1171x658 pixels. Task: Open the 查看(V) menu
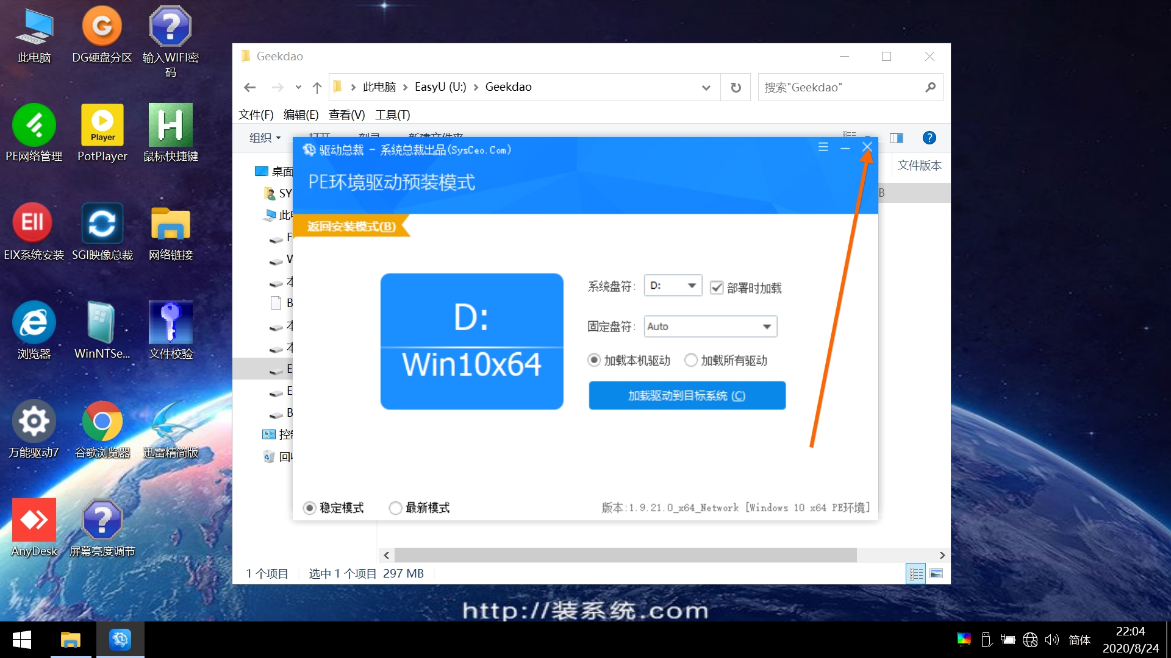pyautogui.click(x=346, y=115)
